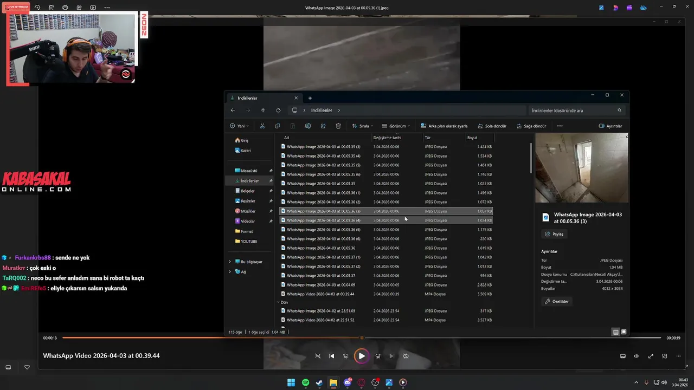This screenshot has width=694, height=390.
Task: Open the Windows Start menu
Action: click(x=291, y=382)
